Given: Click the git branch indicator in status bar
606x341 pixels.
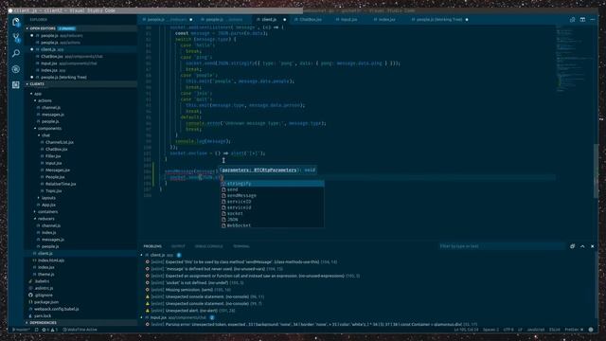Looking at the screenshot, I should pyautogui.click(x=21, y=330).
